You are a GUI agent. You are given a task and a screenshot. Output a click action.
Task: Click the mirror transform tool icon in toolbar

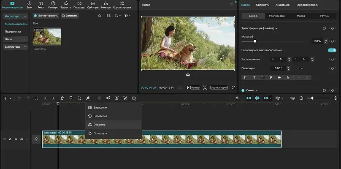tap(88, 98)
